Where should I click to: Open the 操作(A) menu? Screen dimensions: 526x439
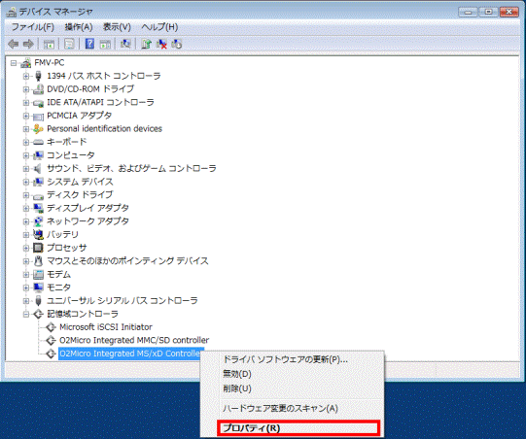(x=79, y=27)
